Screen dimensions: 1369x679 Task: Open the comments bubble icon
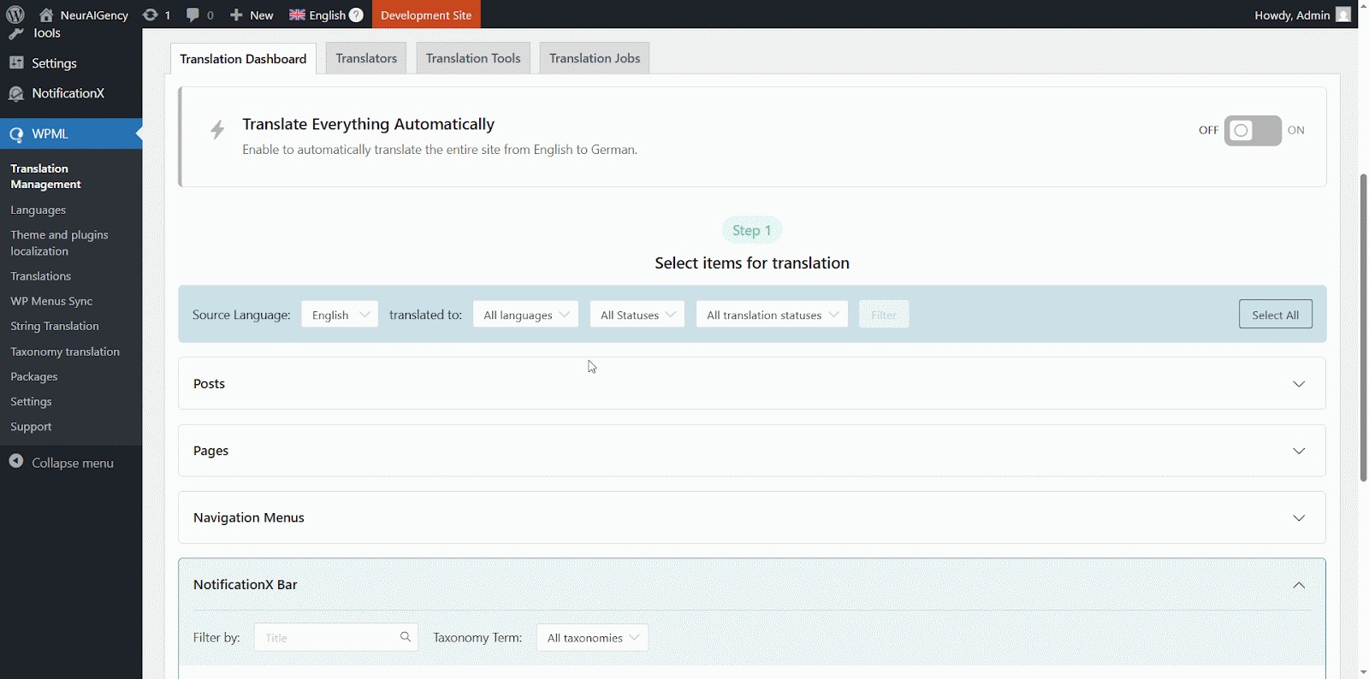pyautogui.click(x=193, y=15)
